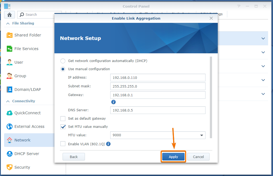
Task: Uncheck Set MTU value manually
Action: [x=63, y=127]
